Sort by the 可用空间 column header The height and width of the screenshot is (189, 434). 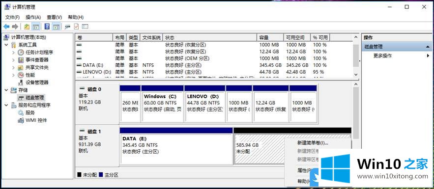click(x=297, y=38)
